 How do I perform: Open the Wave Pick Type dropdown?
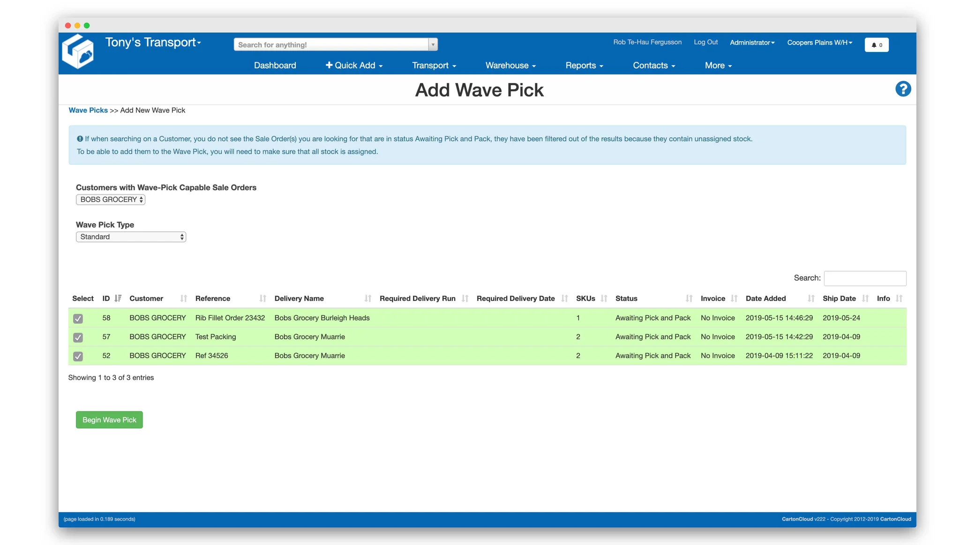coord(131,237)
